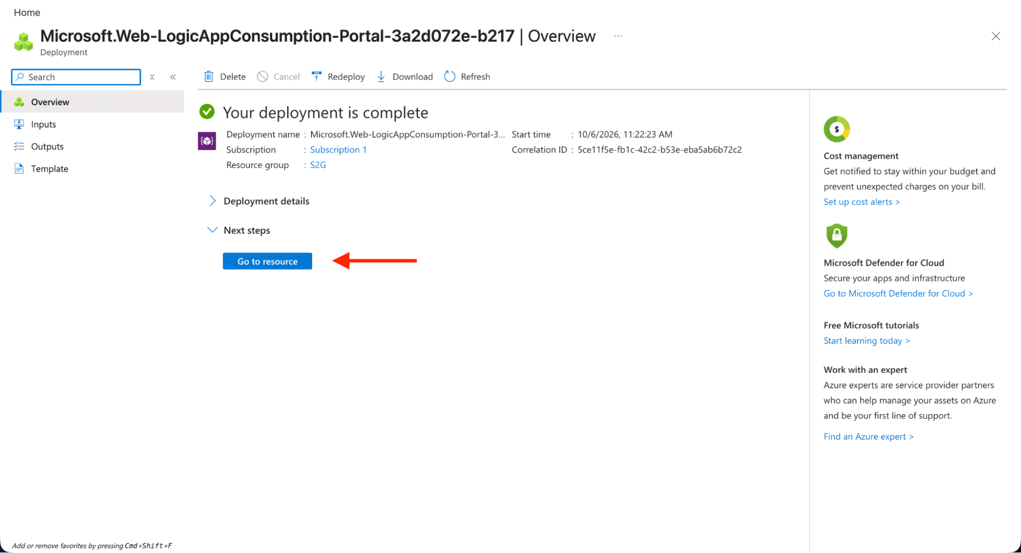Clear the search with the x icon
The width and height of the screenshot is (1021, 553).
(x=152, y=77)
